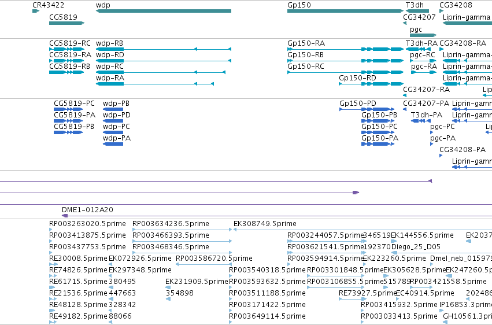Select transcript Gp150-RA
This screenshot has height=325, width=492.
click(x=346, y=49)
